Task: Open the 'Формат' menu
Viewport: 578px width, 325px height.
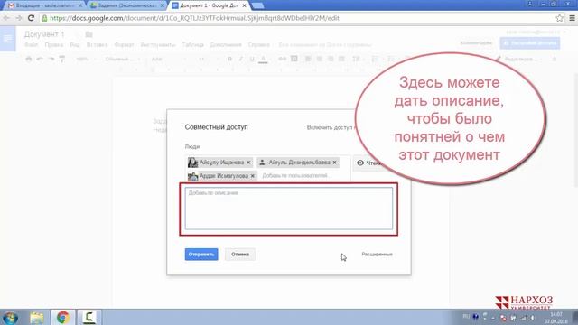Action: [x=124, y=45]
